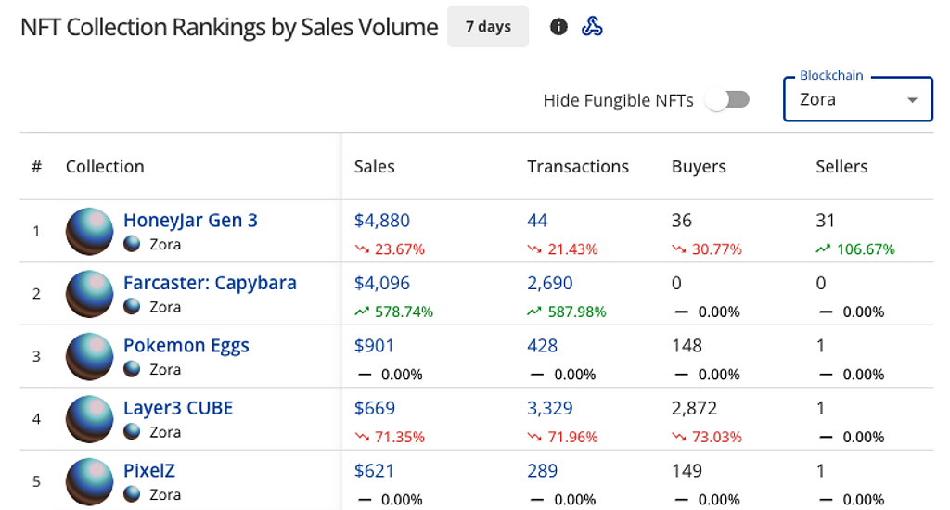Click small Zora icon under HoneyJar Gen 3
Image resolution: width=950 pixels, height=510 pixels.
click(133, 245)
